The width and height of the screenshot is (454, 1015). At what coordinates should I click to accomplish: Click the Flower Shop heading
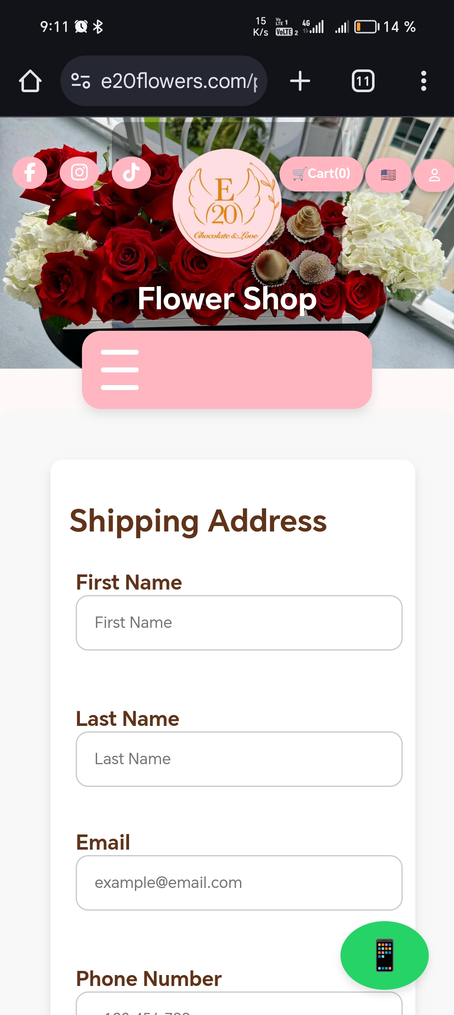coord(227,299)
